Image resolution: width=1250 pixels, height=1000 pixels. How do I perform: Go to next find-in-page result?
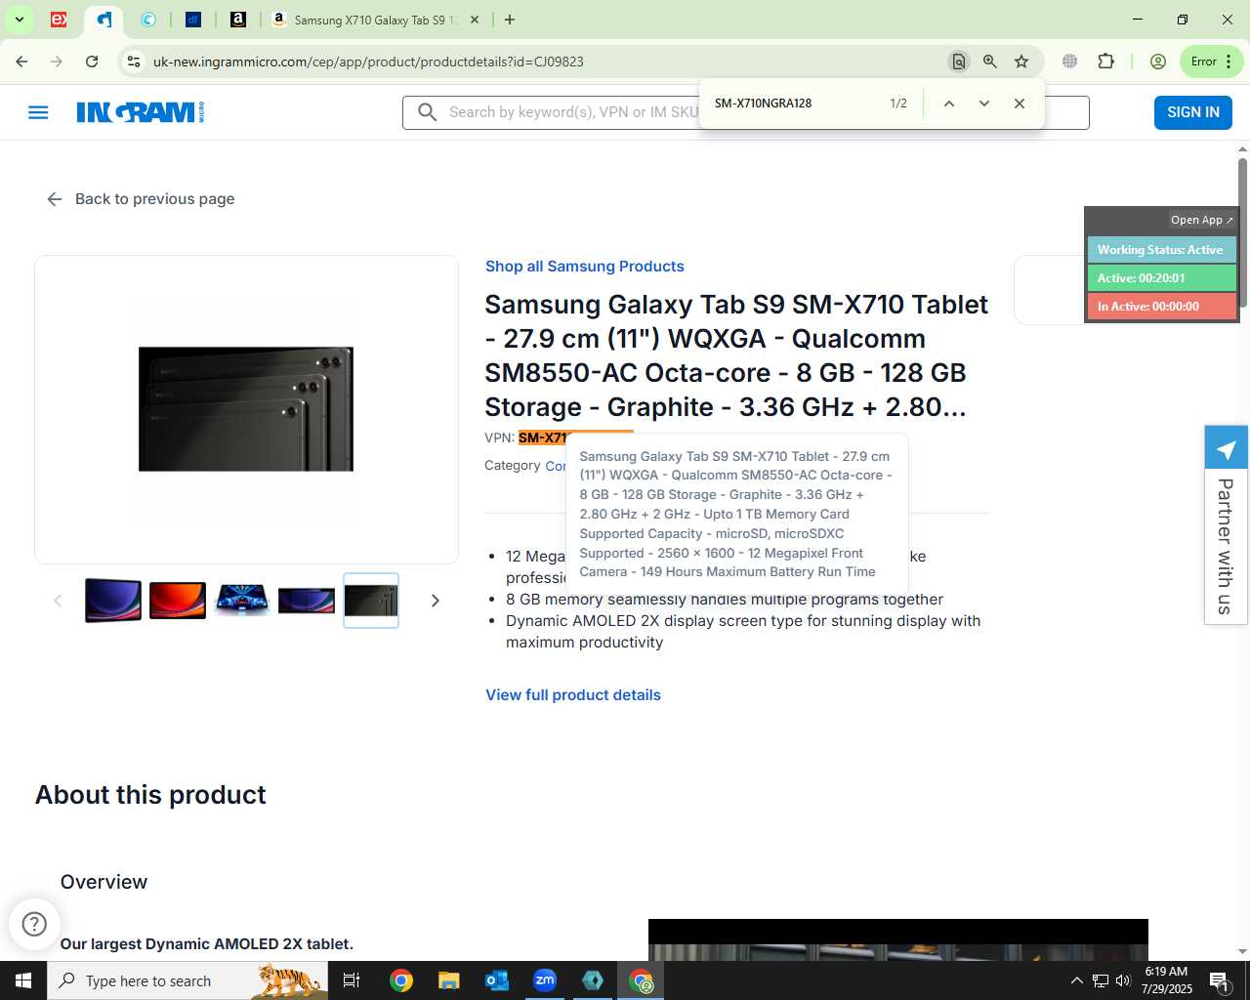(984, 104)
